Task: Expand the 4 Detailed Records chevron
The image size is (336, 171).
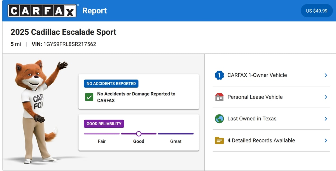Action: (326, 140)
